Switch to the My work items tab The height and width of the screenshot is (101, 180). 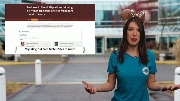pyautogui.click(x=28, y=38)
